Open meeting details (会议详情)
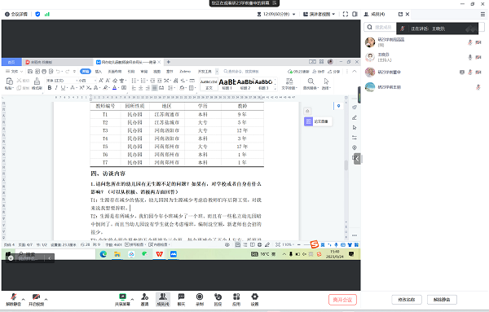The height and width of the screenshot is (312, 489). coord(16,14)
